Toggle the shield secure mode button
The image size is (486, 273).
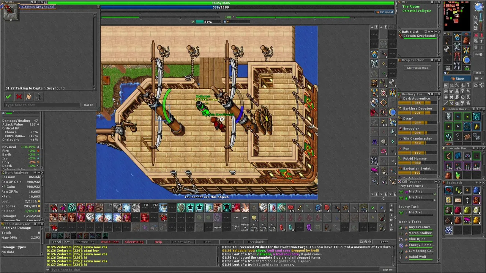click(476, 47)
